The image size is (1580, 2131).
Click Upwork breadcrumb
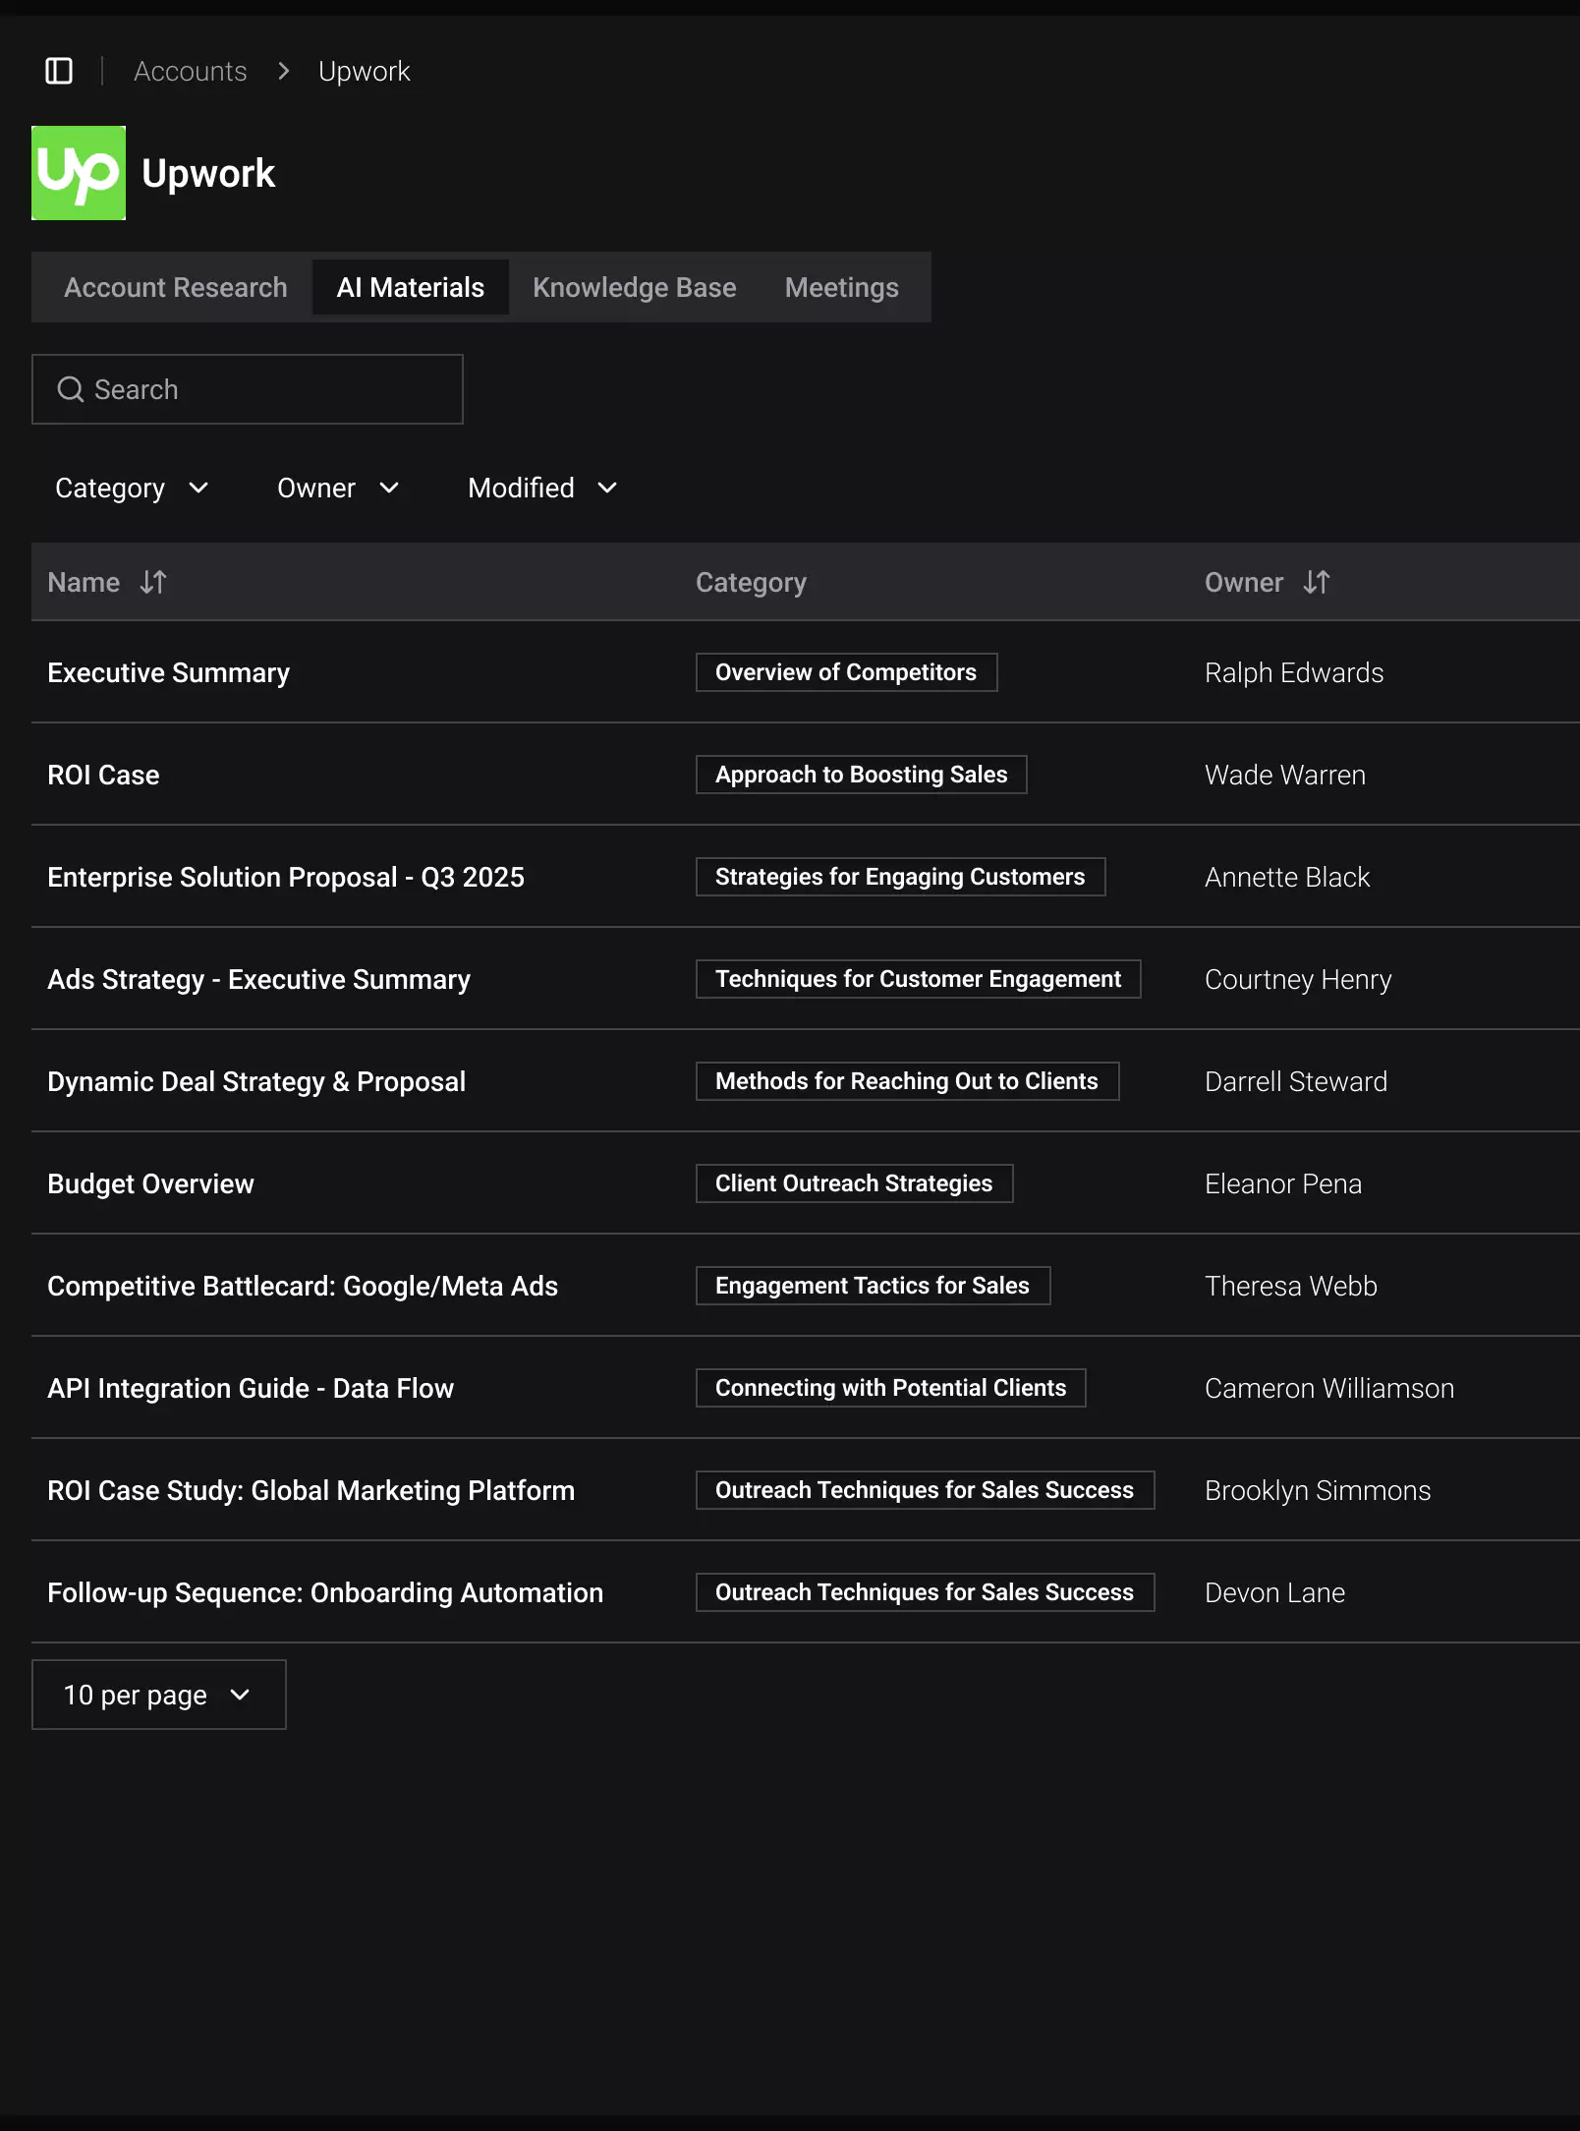click(x=365, y=71)
